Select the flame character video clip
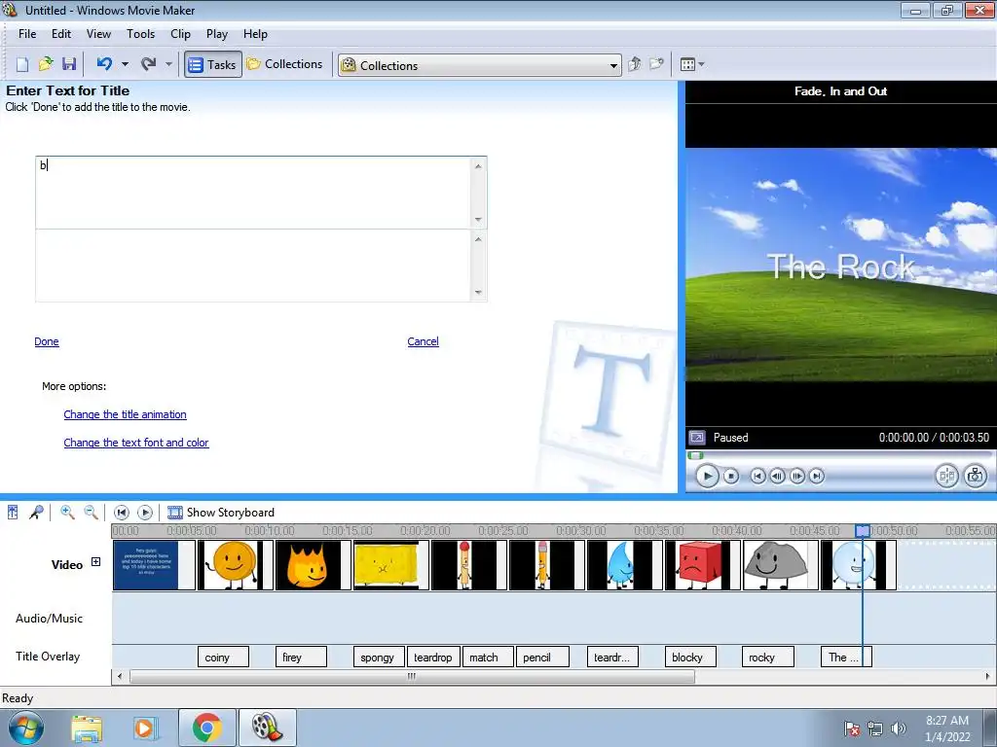 313,565
